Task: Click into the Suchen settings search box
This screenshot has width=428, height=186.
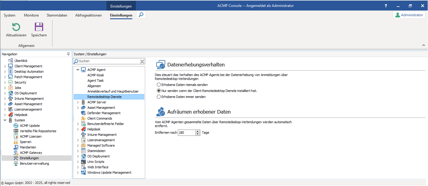Action: pyautogui.click(x=108, y=61)
